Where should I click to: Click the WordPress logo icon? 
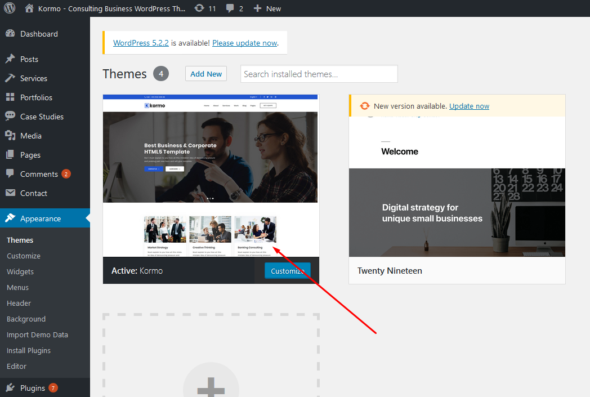pos(10,8)
